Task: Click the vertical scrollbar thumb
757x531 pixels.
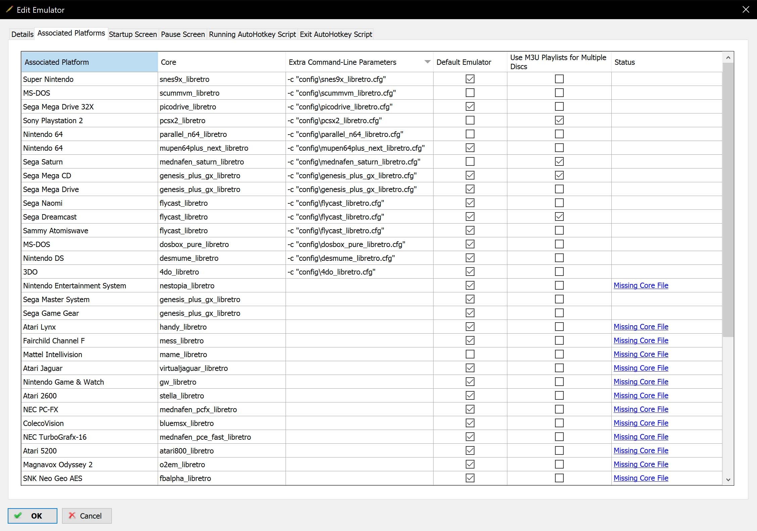Action: [x=728, y=200]
